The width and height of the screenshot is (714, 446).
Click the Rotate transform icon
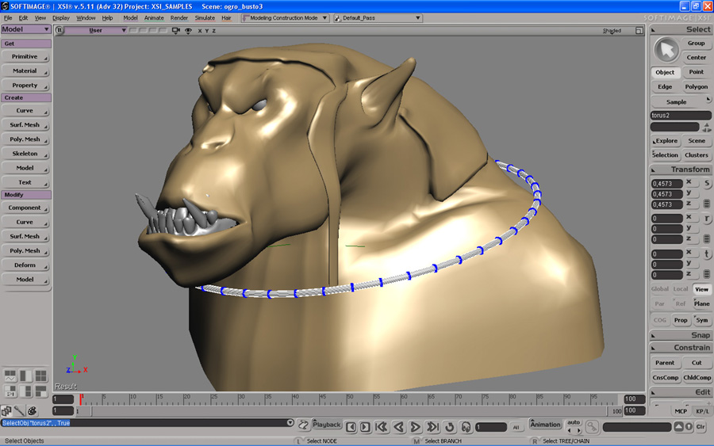pyautogui.click(x=707, y=219)
